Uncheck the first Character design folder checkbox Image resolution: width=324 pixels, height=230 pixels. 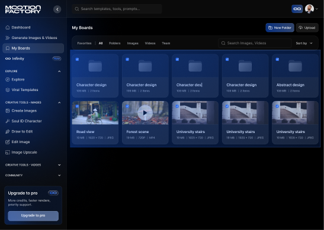[77, 59]
